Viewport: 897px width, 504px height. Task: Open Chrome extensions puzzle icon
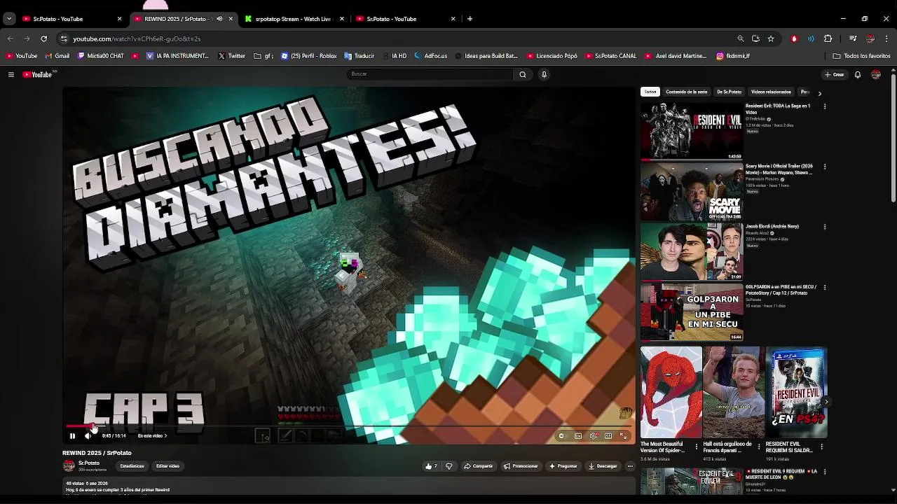(828, 38)
